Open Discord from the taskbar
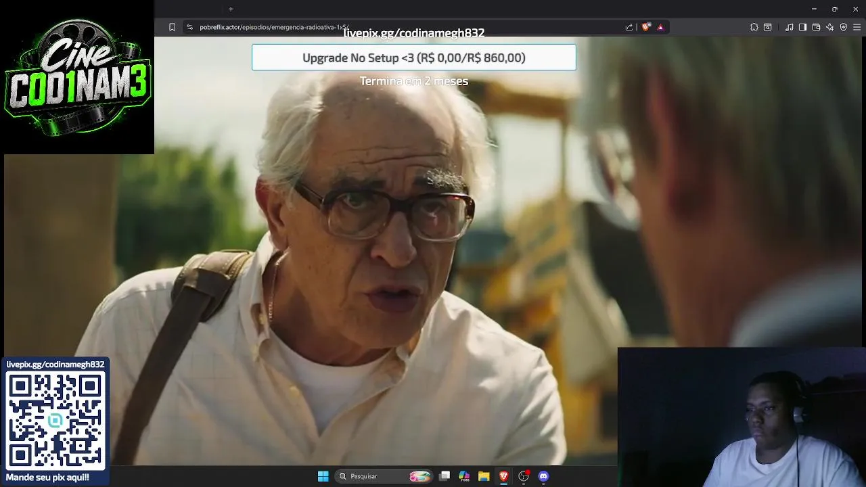The height and width of the screenshot is (487, 866). (543, 476)
